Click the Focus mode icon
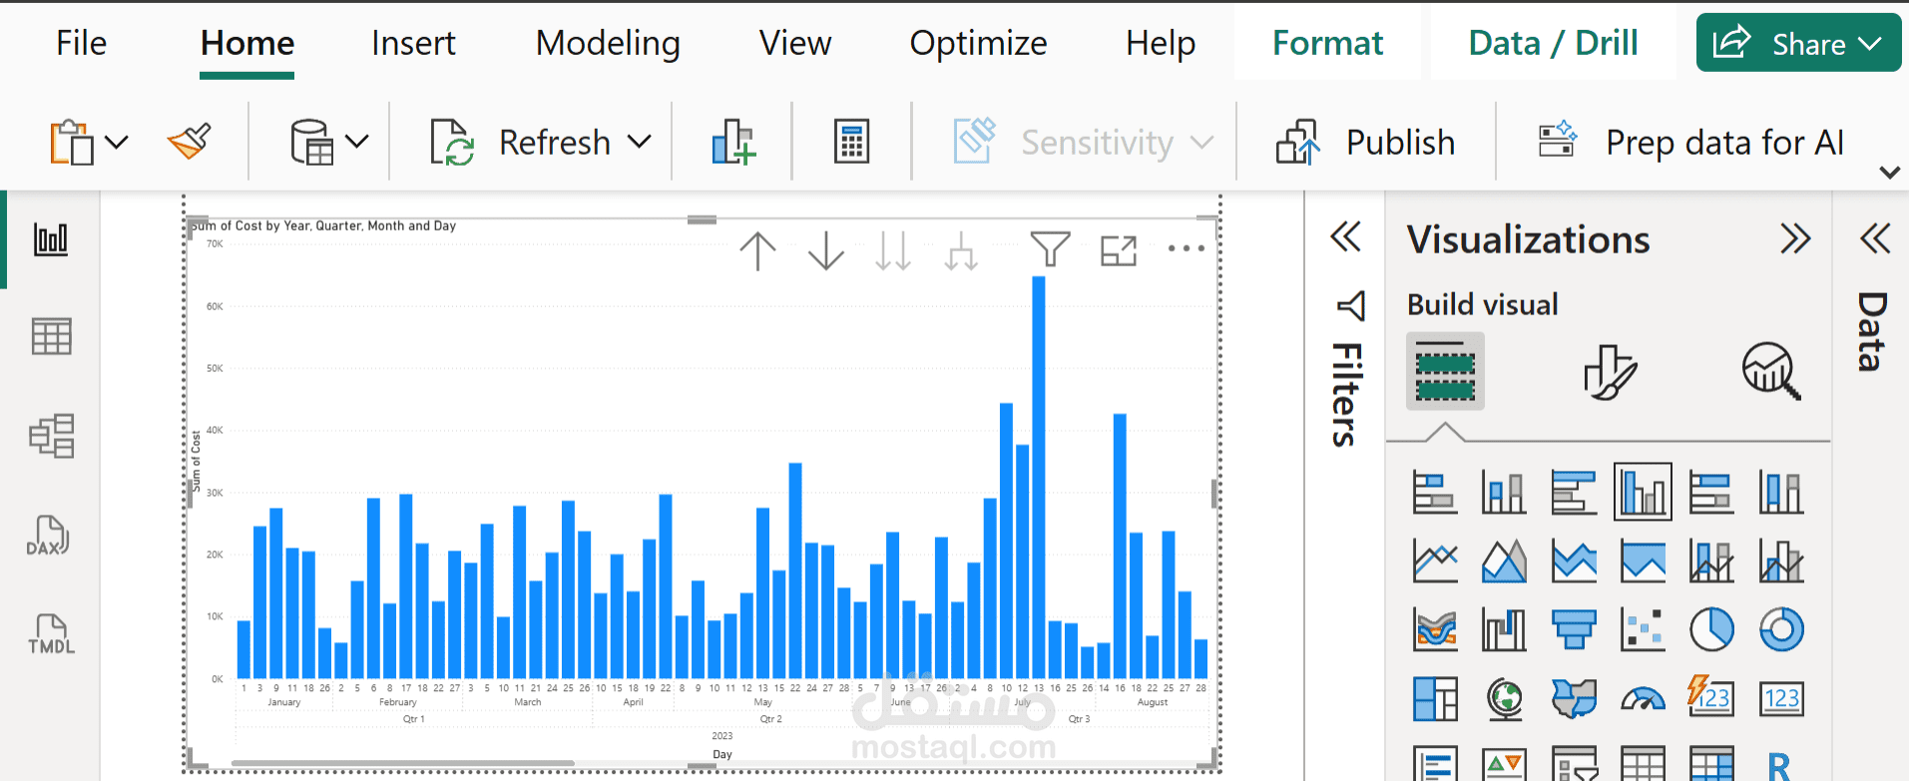 (1119, 250)
